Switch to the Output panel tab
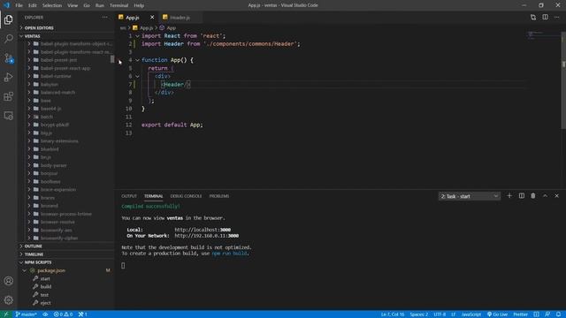 click(129, 196)
